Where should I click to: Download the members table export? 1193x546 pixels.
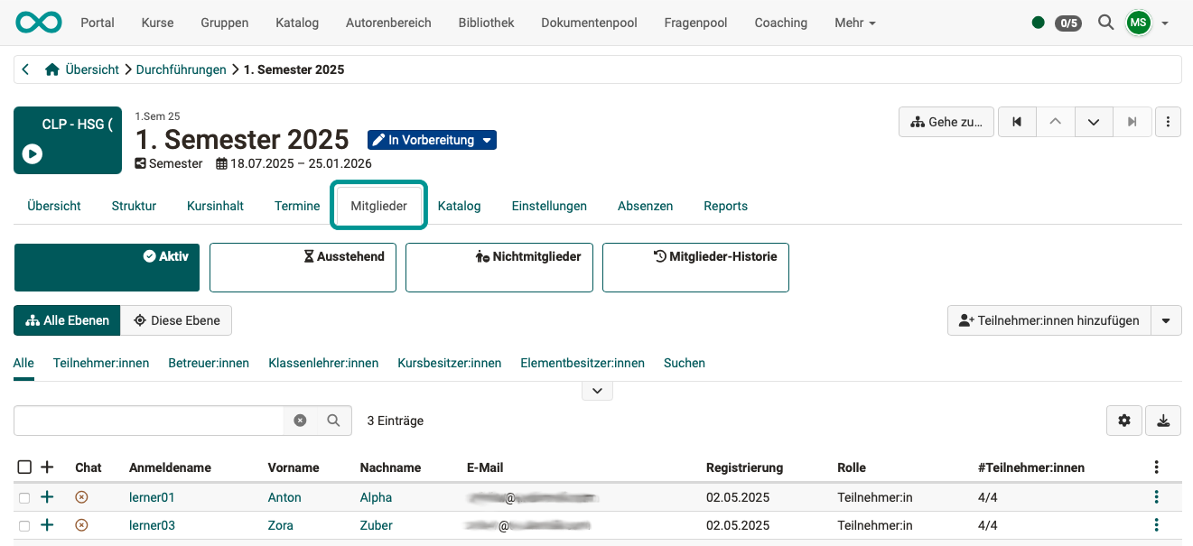pos(1162,420)
